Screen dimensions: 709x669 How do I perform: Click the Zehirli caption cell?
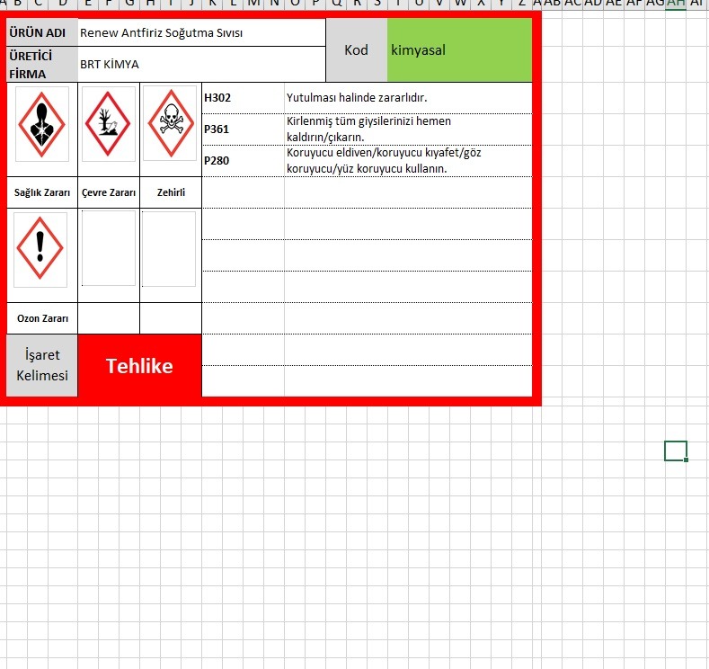coord(171,192)
